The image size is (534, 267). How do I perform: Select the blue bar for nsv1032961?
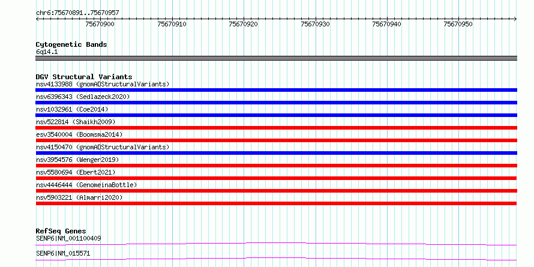(x=276, y=115)
